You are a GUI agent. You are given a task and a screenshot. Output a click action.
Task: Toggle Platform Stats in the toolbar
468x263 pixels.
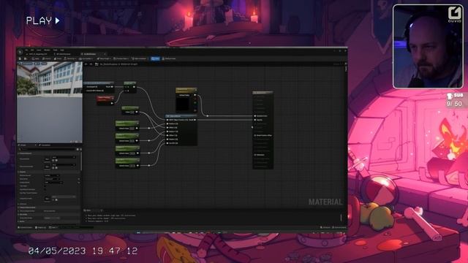169,58
